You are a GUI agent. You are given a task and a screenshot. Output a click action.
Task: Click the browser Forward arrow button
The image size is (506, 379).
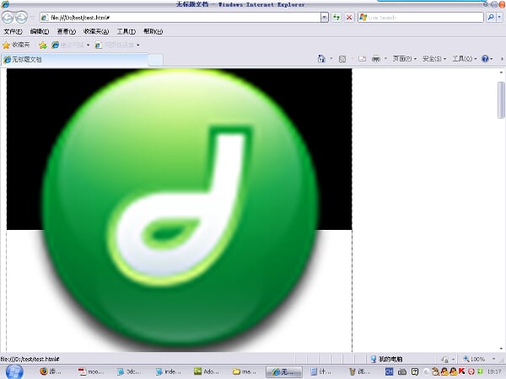(x=21, y=17)
